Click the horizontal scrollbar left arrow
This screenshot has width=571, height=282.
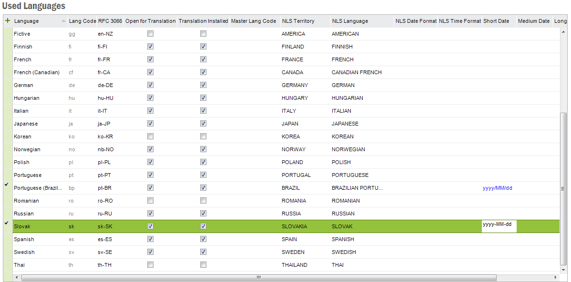coord(17,277)
